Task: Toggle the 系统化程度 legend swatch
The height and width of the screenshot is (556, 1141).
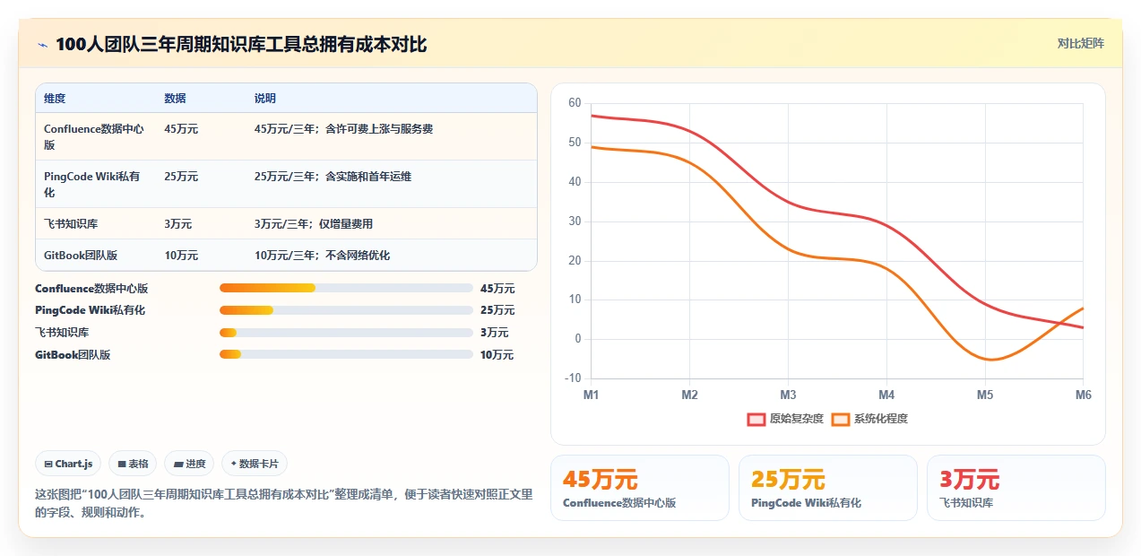Action: pos(841,419)
